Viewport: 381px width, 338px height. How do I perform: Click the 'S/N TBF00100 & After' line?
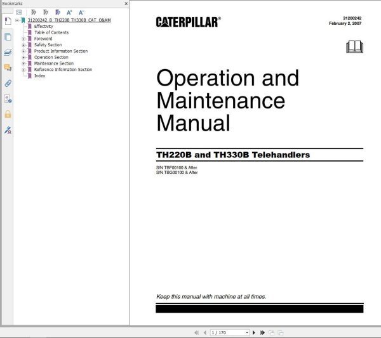(x=177, y=167)
